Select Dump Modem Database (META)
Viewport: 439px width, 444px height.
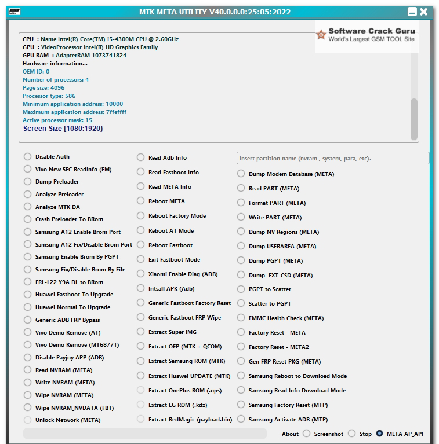[x=241, y=174]
